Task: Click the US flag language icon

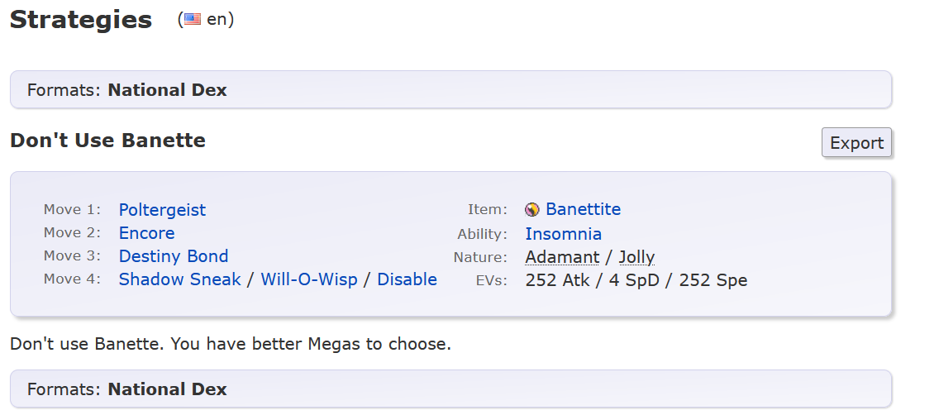Action: point(193,19)
